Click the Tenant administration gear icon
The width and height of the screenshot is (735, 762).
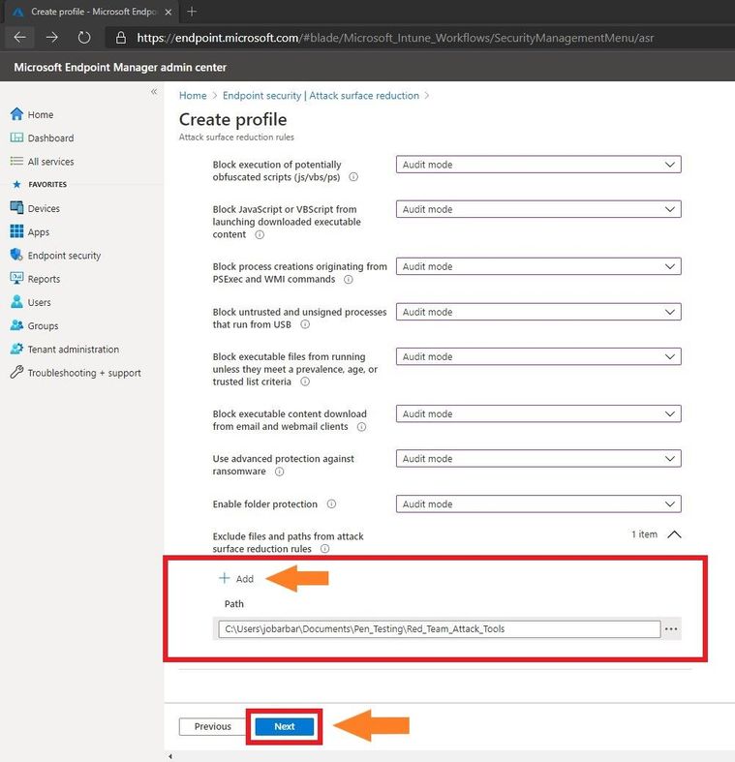point(16,349)
